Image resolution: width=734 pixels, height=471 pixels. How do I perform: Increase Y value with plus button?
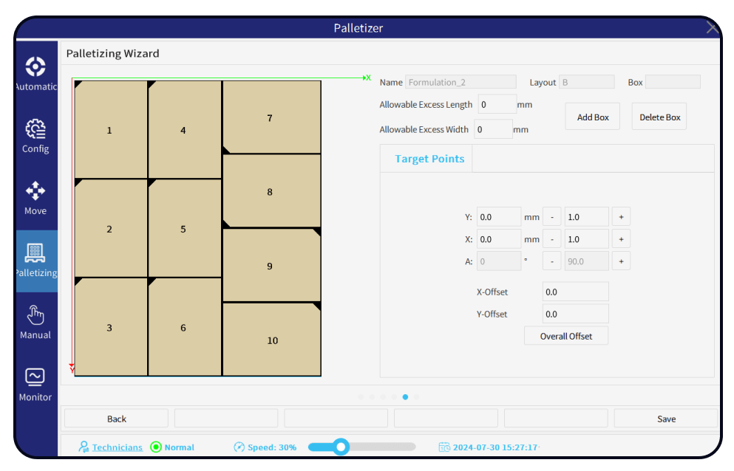(621, 217)
